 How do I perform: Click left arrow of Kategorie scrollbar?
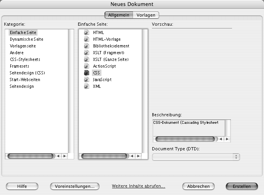point(58,156)
